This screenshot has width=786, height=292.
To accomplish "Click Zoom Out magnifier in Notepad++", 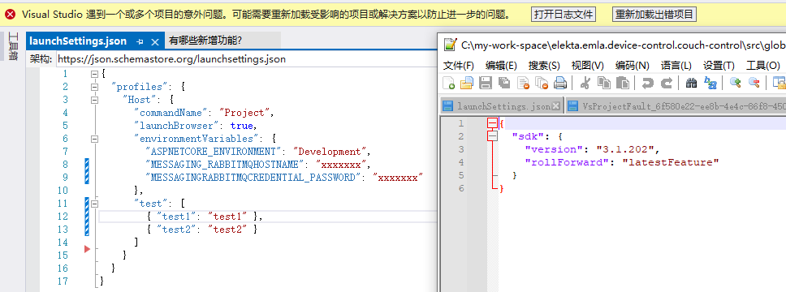I will 754,84.
